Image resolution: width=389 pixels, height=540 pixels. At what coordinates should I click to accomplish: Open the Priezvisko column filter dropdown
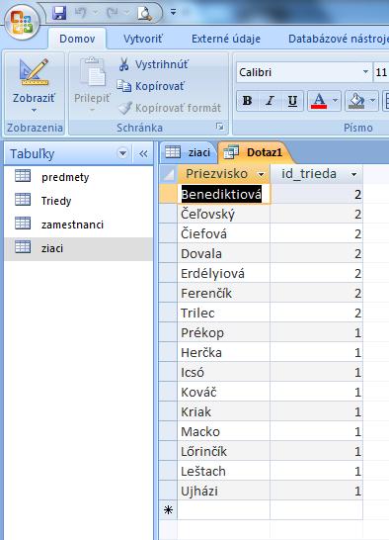tap(262, 174)
